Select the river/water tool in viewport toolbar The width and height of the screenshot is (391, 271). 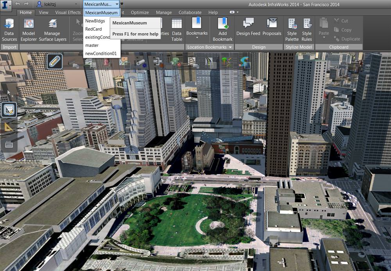[245, 62]
